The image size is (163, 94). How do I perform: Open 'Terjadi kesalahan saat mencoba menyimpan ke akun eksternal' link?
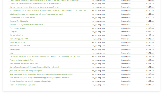pyautogui.click(x=35, y=3)
